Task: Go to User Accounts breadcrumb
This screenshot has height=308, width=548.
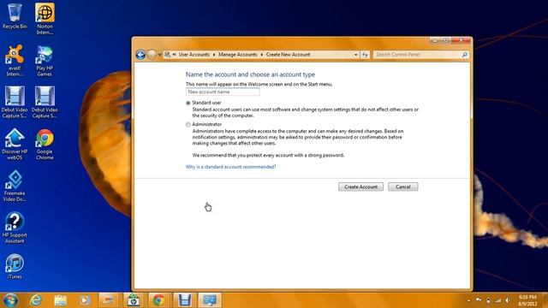Action: click(194, 55)
